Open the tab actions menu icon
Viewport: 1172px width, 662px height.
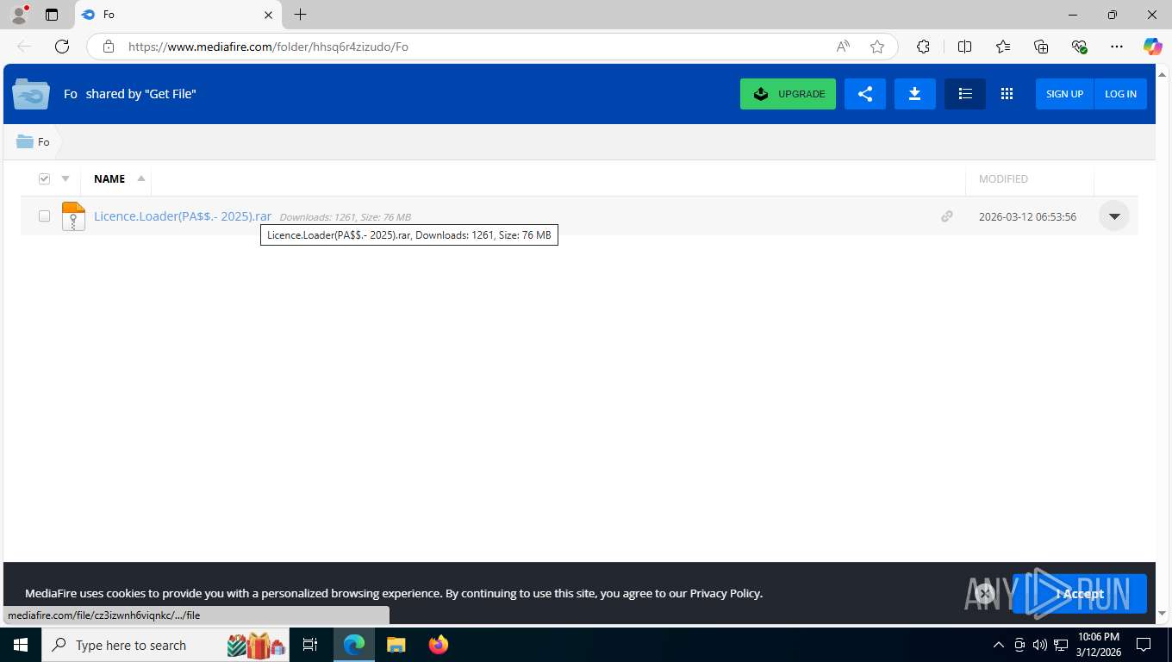pos(52,15)
